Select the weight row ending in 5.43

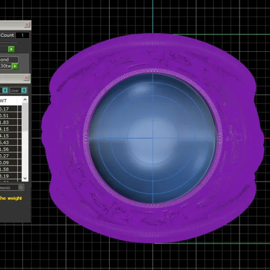11,142
